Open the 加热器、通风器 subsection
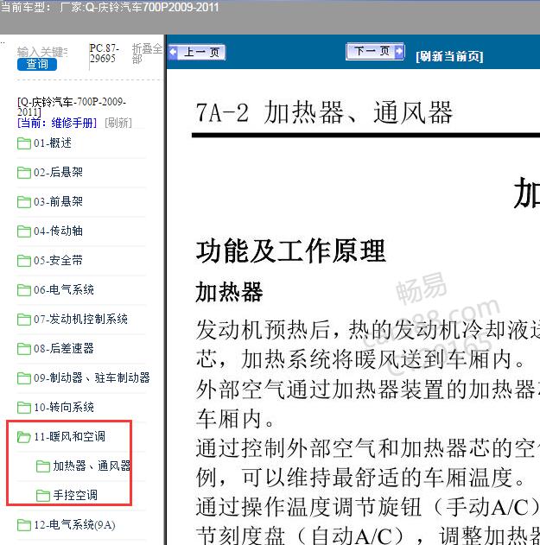540x545 pixels. coord(92,466)
